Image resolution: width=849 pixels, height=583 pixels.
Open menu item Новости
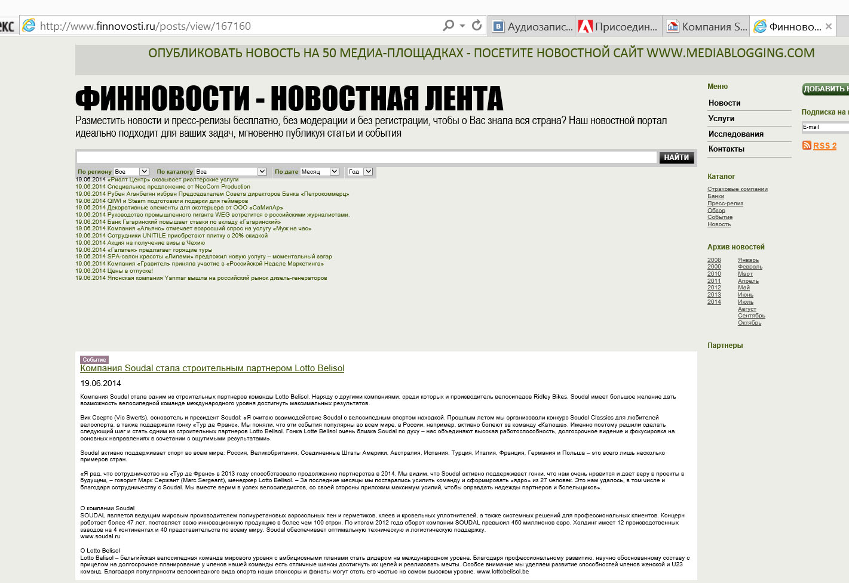(724, 103)
